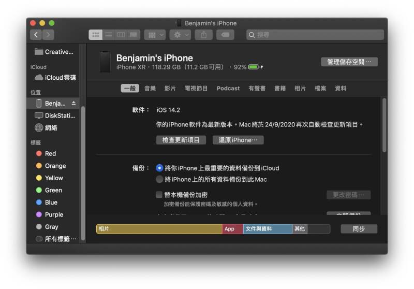
Task: Switch to the 相片 tab
Action: 300,88
